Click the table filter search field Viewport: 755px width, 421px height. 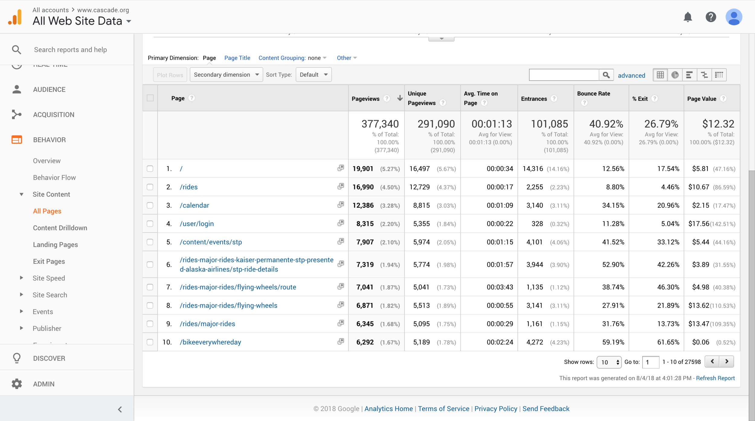pos(564,75)
